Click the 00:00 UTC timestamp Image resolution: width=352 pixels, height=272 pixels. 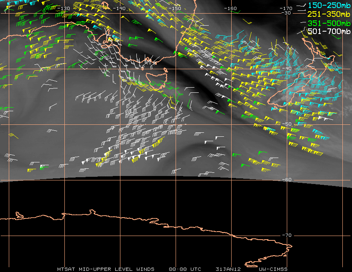coord(185,269)
